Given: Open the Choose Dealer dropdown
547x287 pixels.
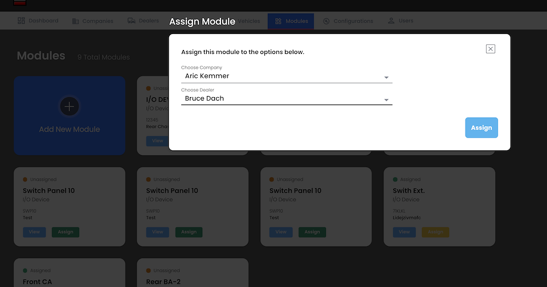Looking at the screenshot, I should pyautogui.click(x=287, y=99).
